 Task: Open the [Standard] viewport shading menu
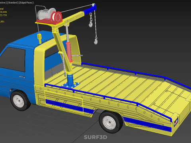pyautogui.click(x=13, y=2)
